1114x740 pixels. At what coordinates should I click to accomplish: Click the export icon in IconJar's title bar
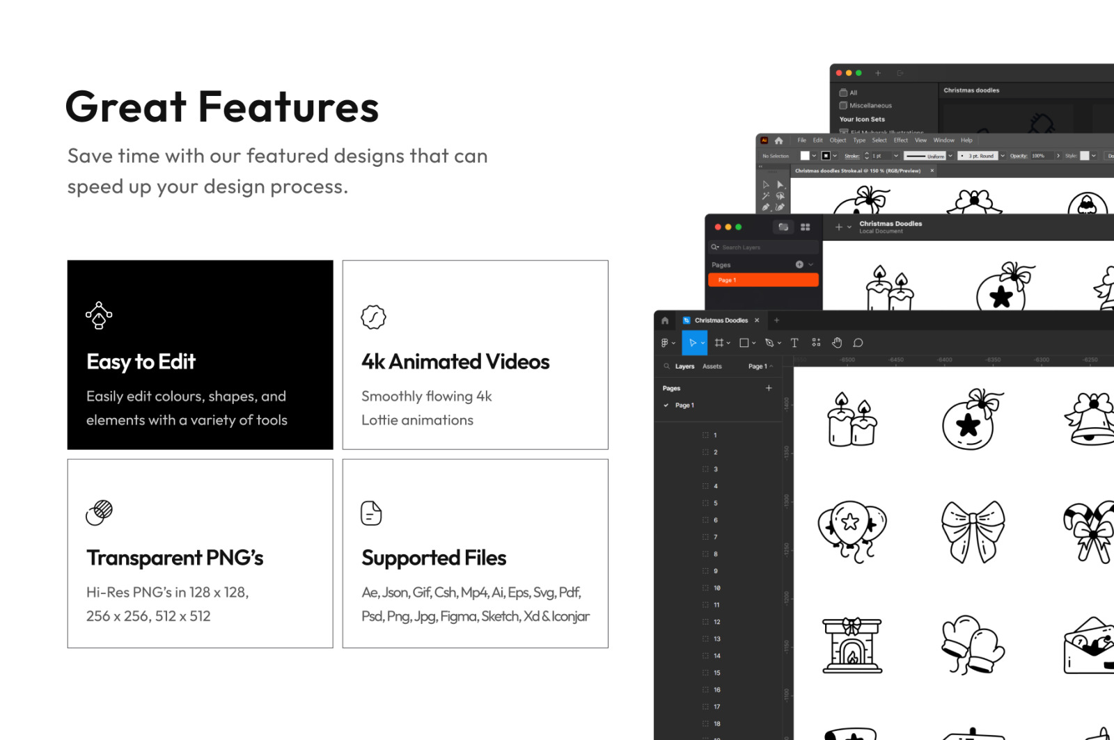point(900,73)
